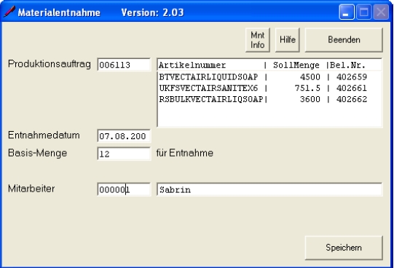
Task: Focus the Produktionsauftrag input field
Action: 124,65
